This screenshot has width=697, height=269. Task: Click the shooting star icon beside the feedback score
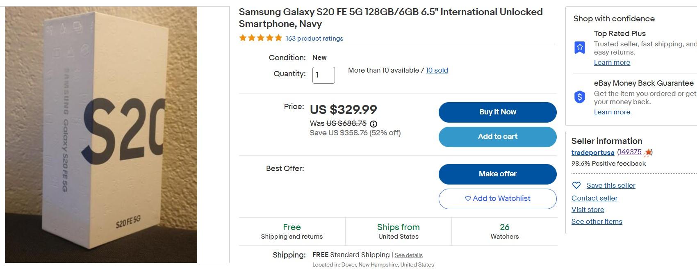[647, 152]
